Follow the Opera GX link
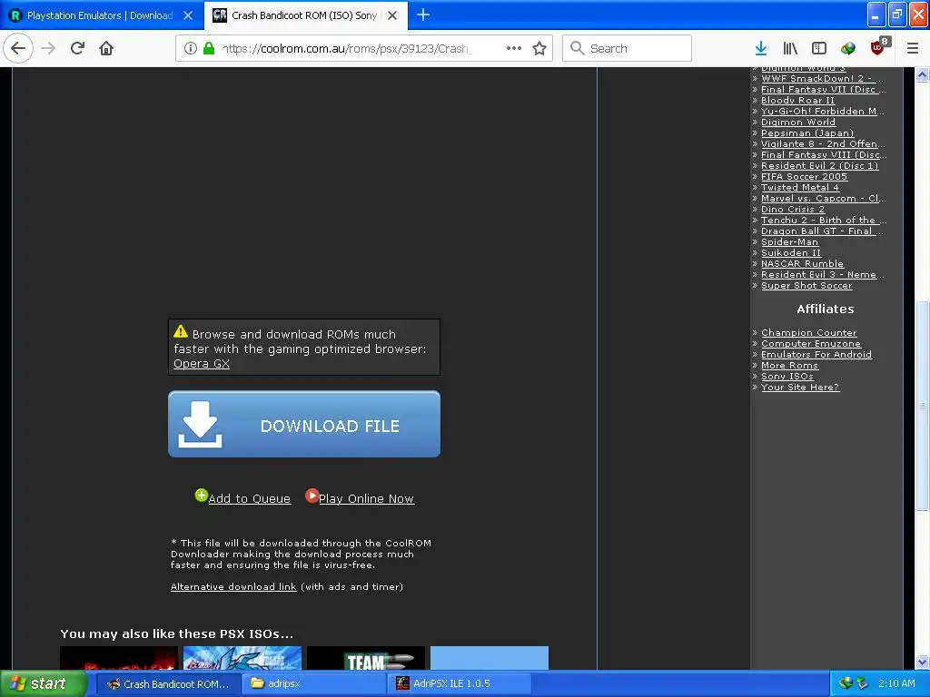 pos(202,363)
